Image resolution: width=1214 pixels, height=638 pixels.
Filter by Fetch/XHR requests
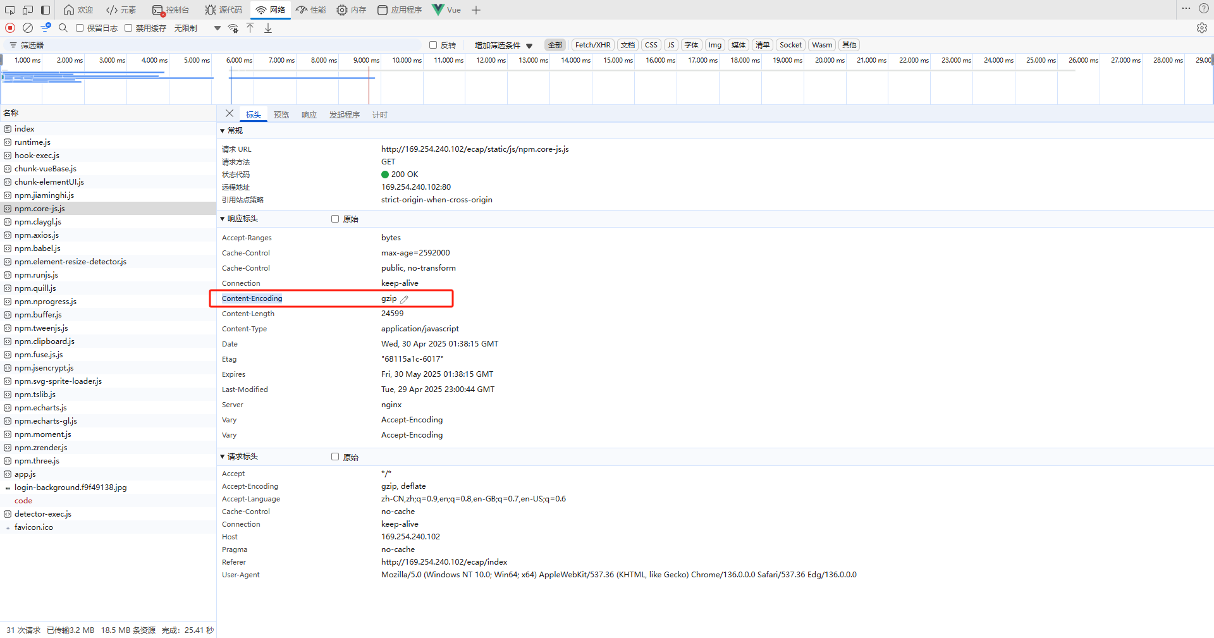click(593, 45)
